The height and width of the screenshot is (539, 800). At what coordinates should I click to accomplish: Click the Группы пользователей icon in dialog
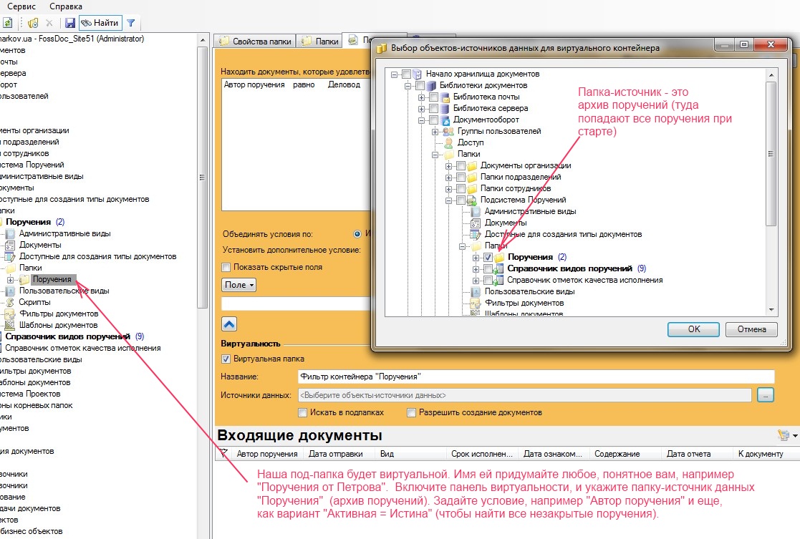click(x=449, y=131)
